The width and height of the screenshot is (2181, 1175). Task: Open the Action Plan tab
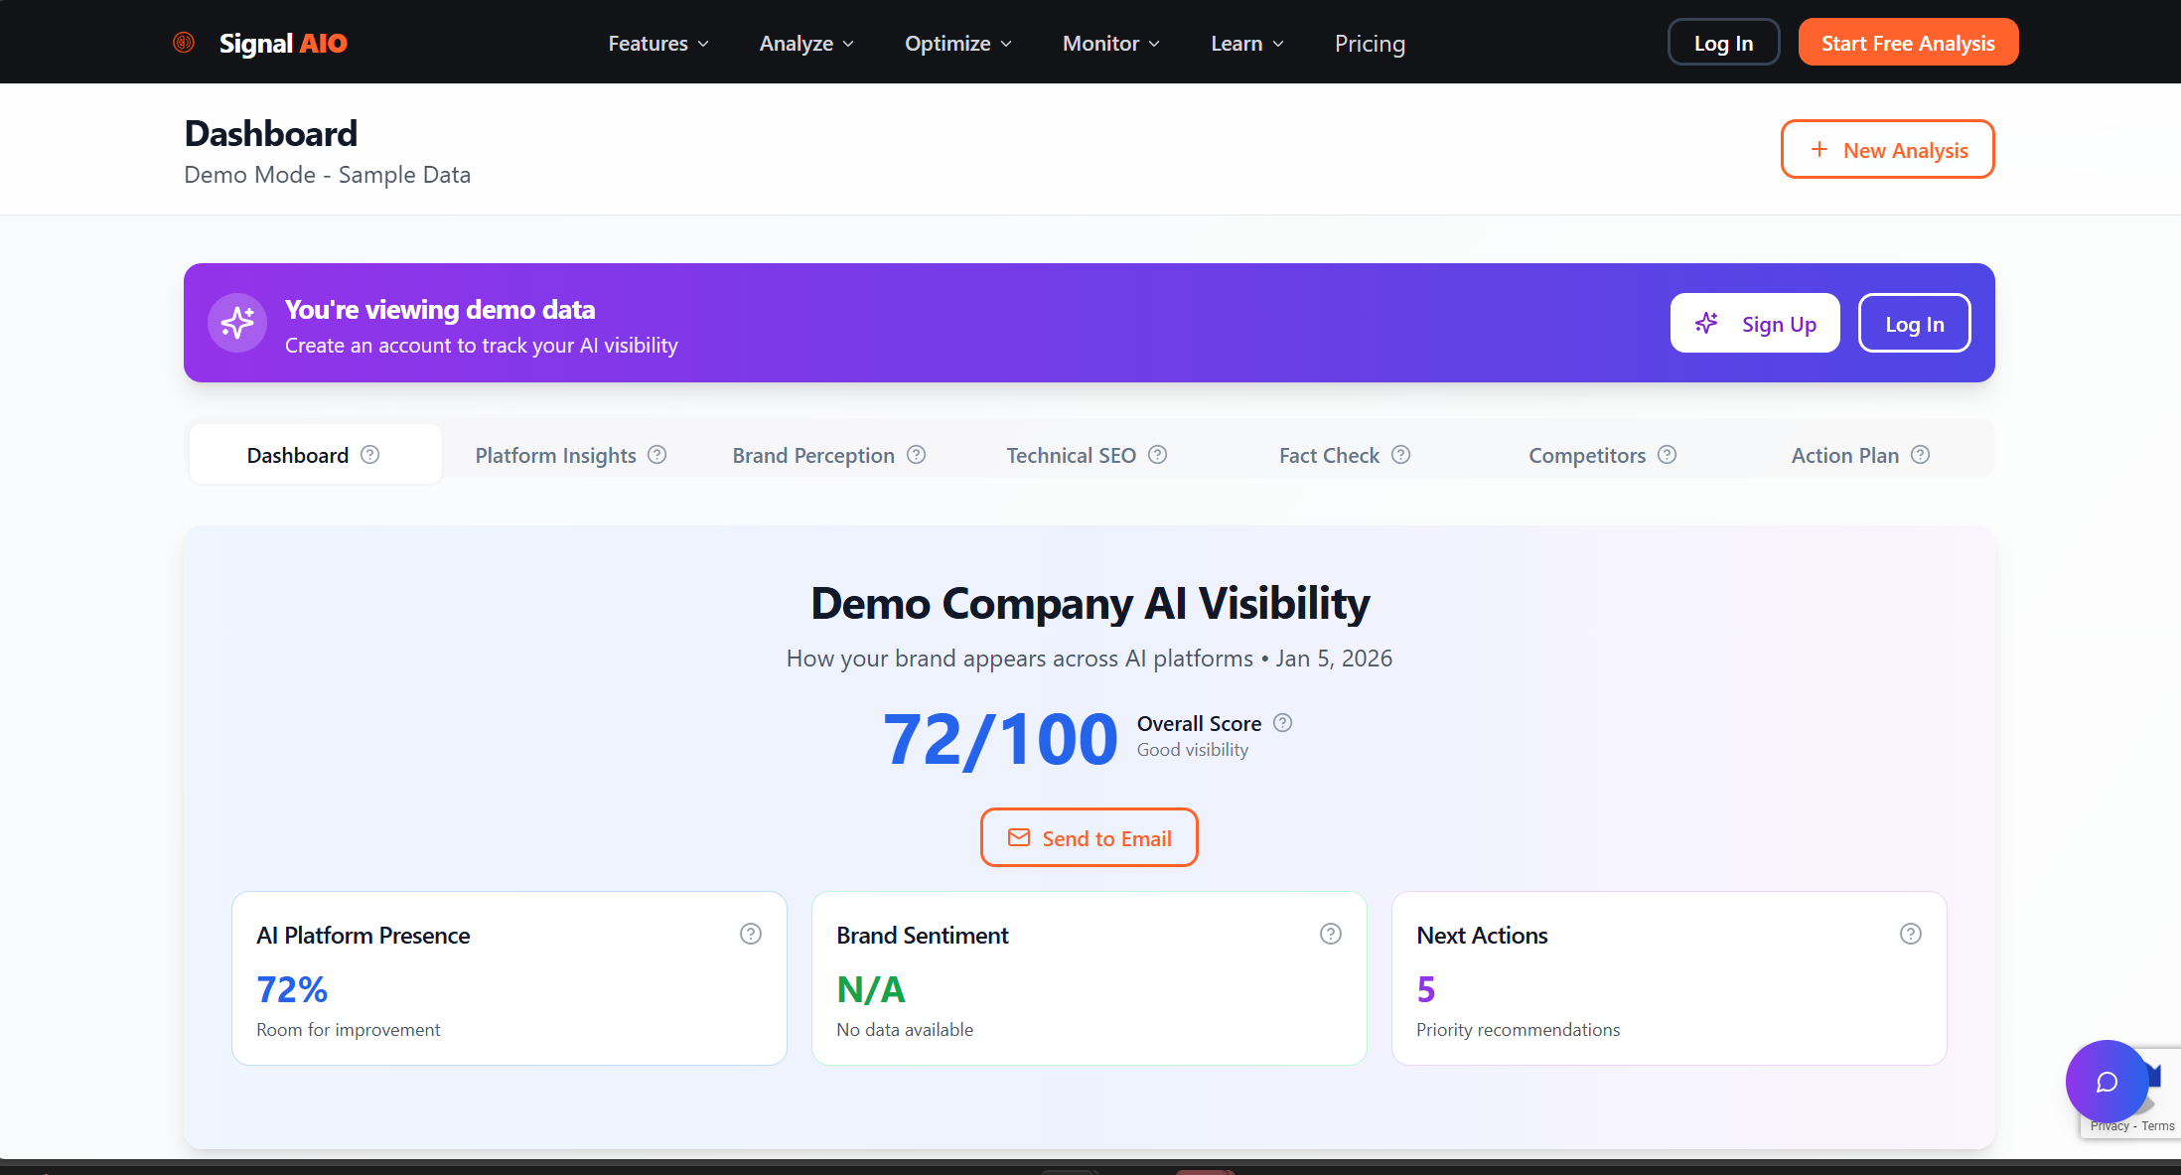pos(1844,456)
